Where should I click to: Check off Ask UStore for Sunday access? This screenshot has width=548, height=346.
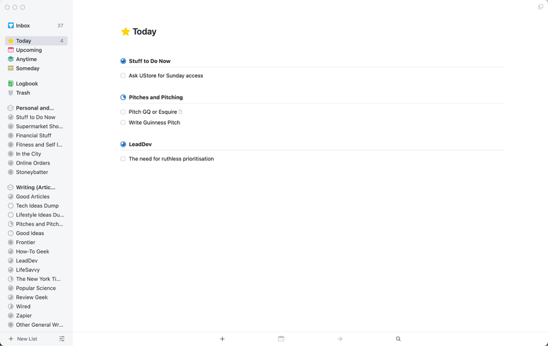[x=123, y=75]
